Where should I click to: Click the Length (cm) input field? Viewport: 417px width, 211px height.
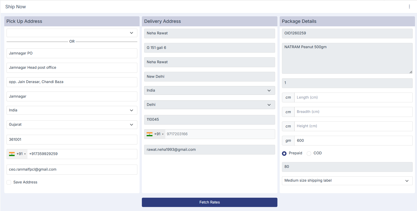353,97
